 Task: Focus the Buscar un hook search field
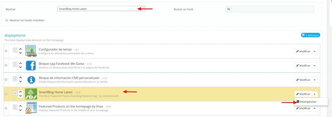click(x=273, y=9)
